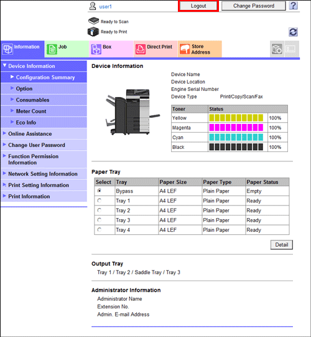Viewport: 311px width, 337px height.
Task: Click the refresh status icon
Action: [x=293, y=32]
